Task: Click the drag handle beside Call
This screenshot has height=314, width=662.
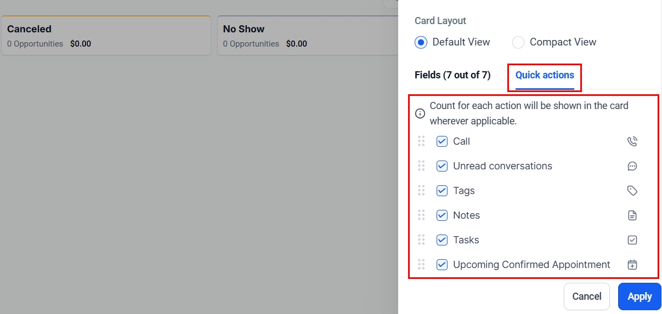Action: click(421, 141)
